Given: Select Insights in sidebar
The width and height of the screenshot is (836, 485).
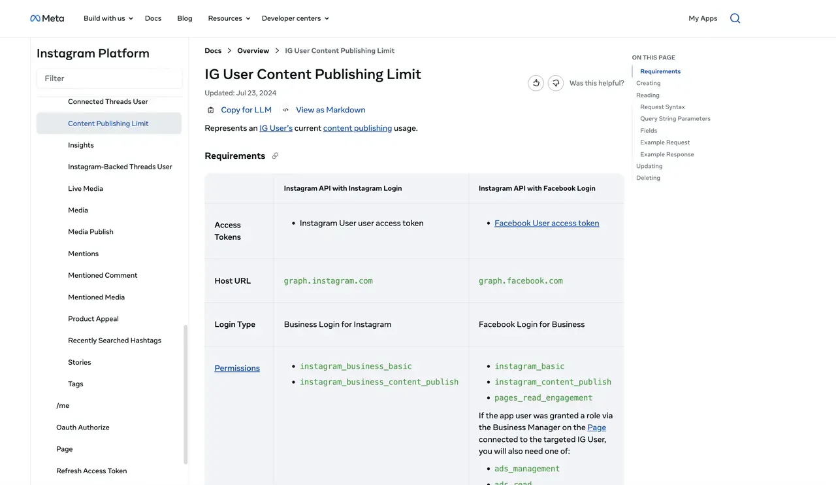Looking at the screenshot, I should pos(81,145).
